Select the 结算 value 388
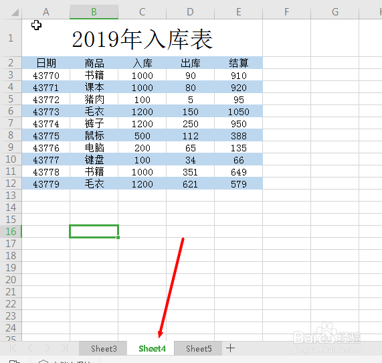Viewport: 382px width, 363px height. 239,135
